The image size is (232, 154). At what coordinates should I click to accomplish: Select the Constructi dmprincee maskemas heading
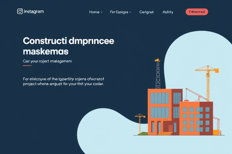[68, 46]
